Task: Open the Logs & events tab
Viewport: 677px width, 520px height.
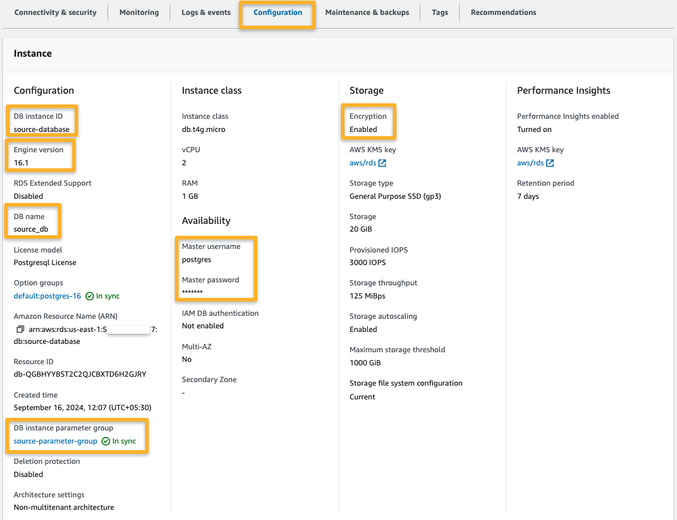Action: tap(205, 12)
